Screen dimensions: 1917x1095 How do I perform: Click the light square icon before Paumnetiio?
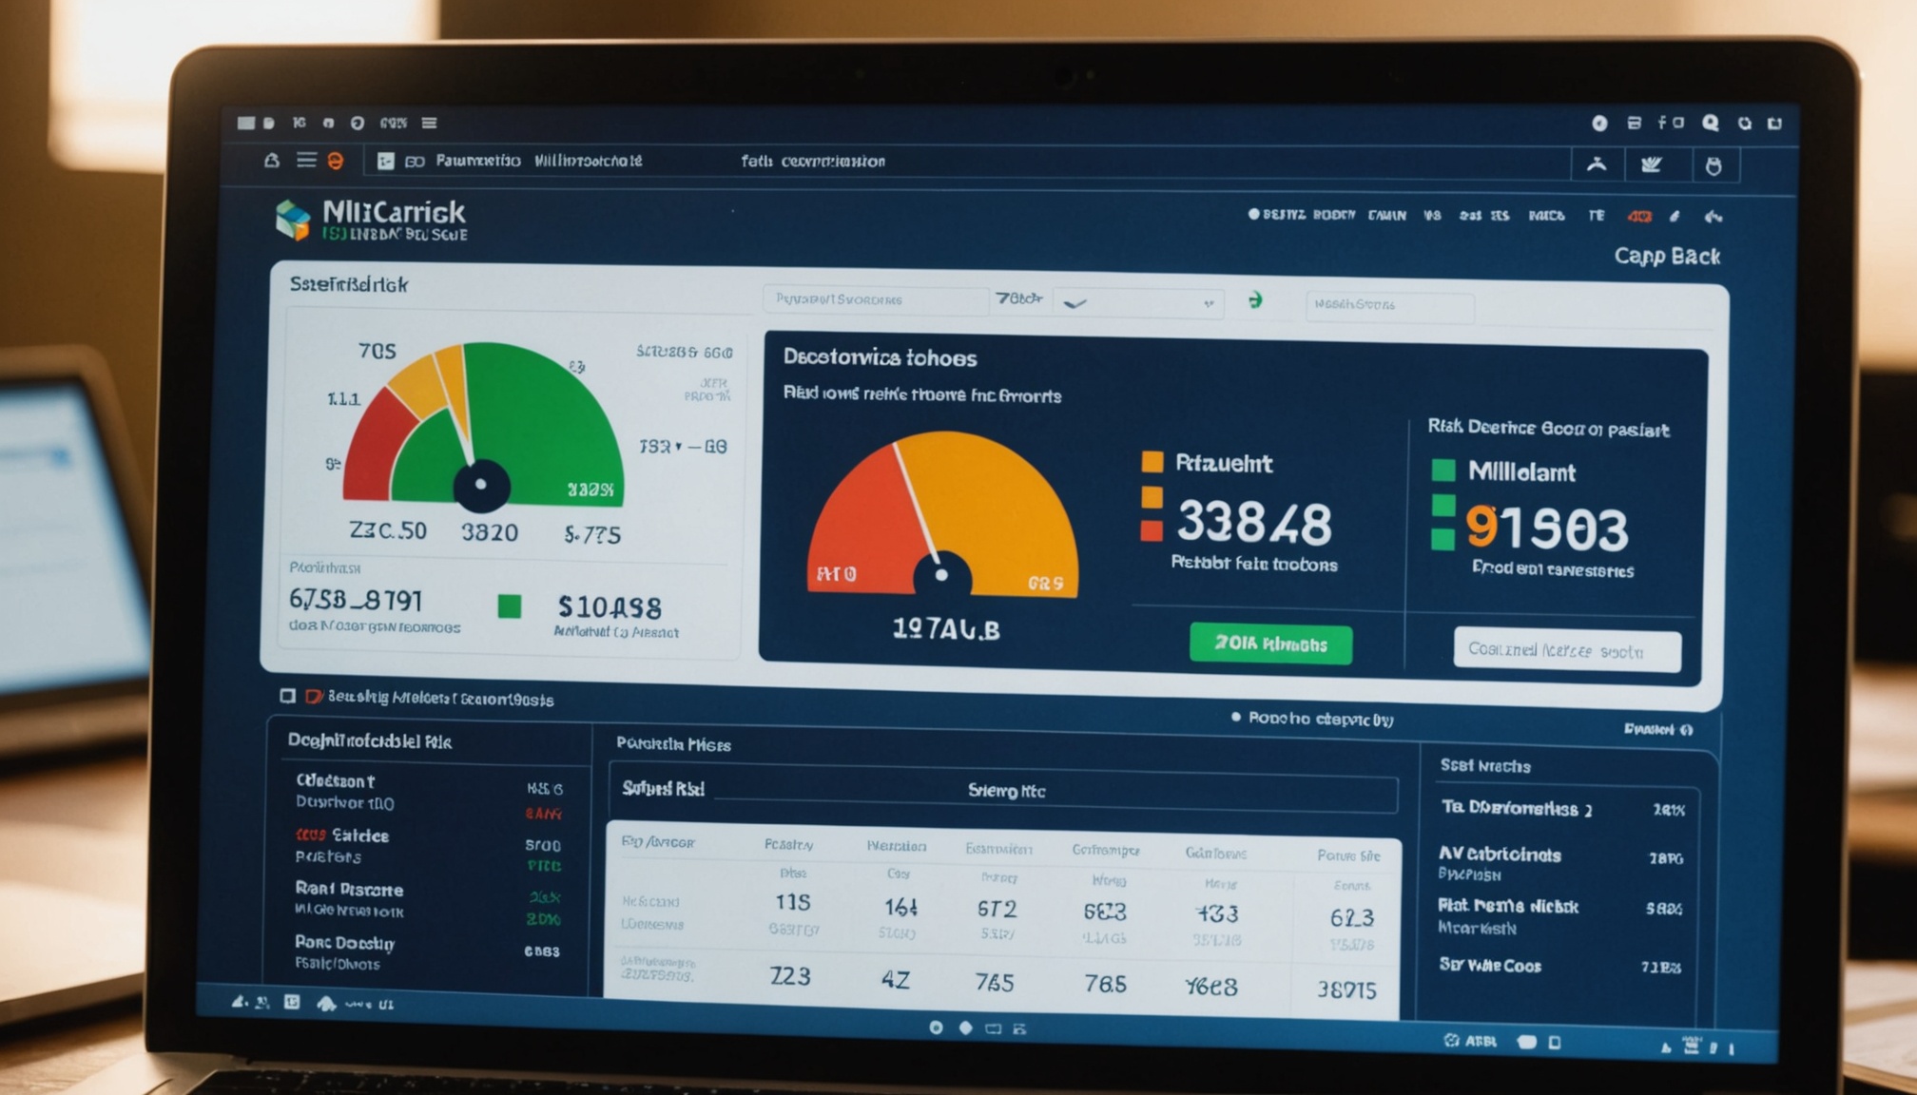tap(385, 161)
